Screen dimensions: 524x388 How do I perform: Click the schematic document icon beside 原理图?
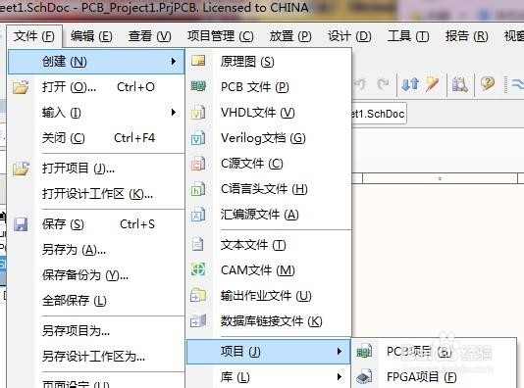click(198, 61)
